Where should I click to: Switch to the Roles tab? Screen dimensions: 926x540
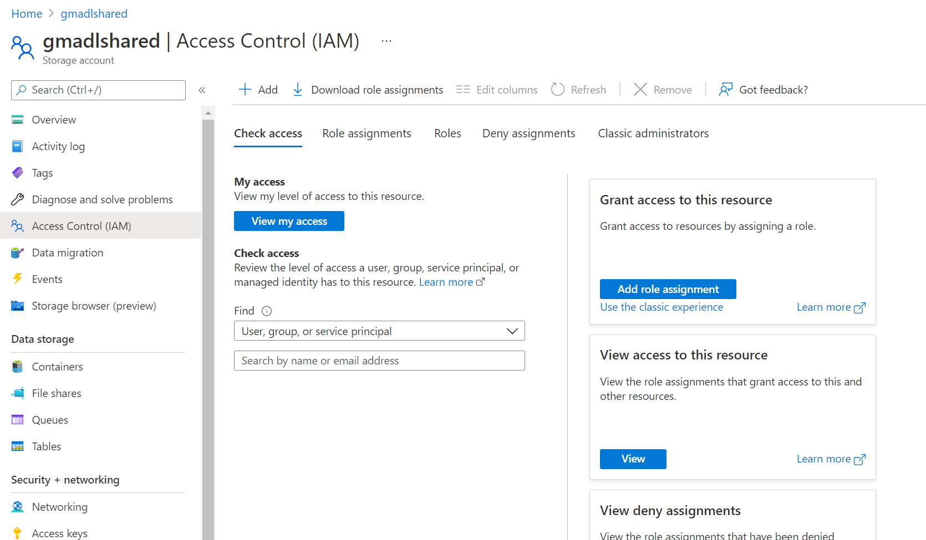(447, 133)
